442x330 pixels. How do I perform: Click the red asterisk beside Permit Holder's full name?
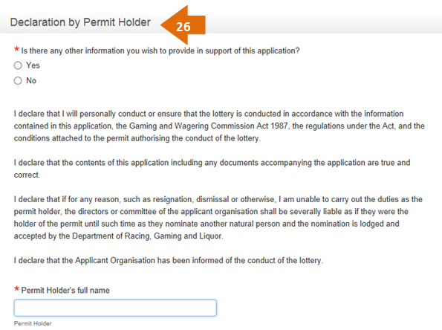coord(16,289)
